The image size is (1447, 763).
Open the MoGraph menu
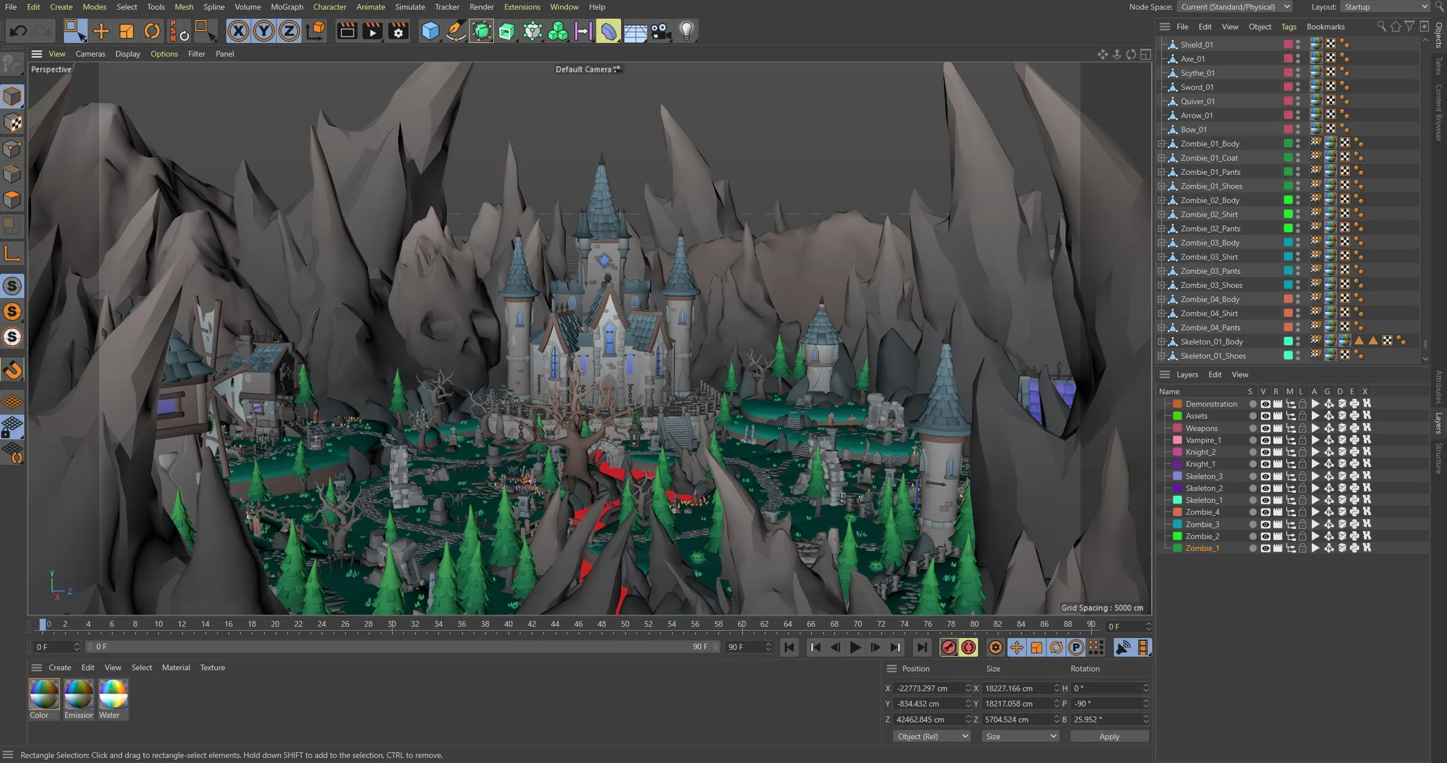click(287, 7)
